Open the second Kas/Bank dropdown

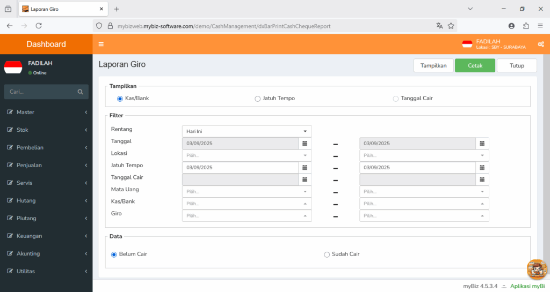[424, 204]
